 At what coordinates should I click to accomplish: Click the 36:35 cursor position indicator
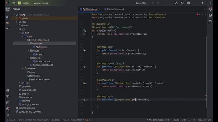[176, 120]
